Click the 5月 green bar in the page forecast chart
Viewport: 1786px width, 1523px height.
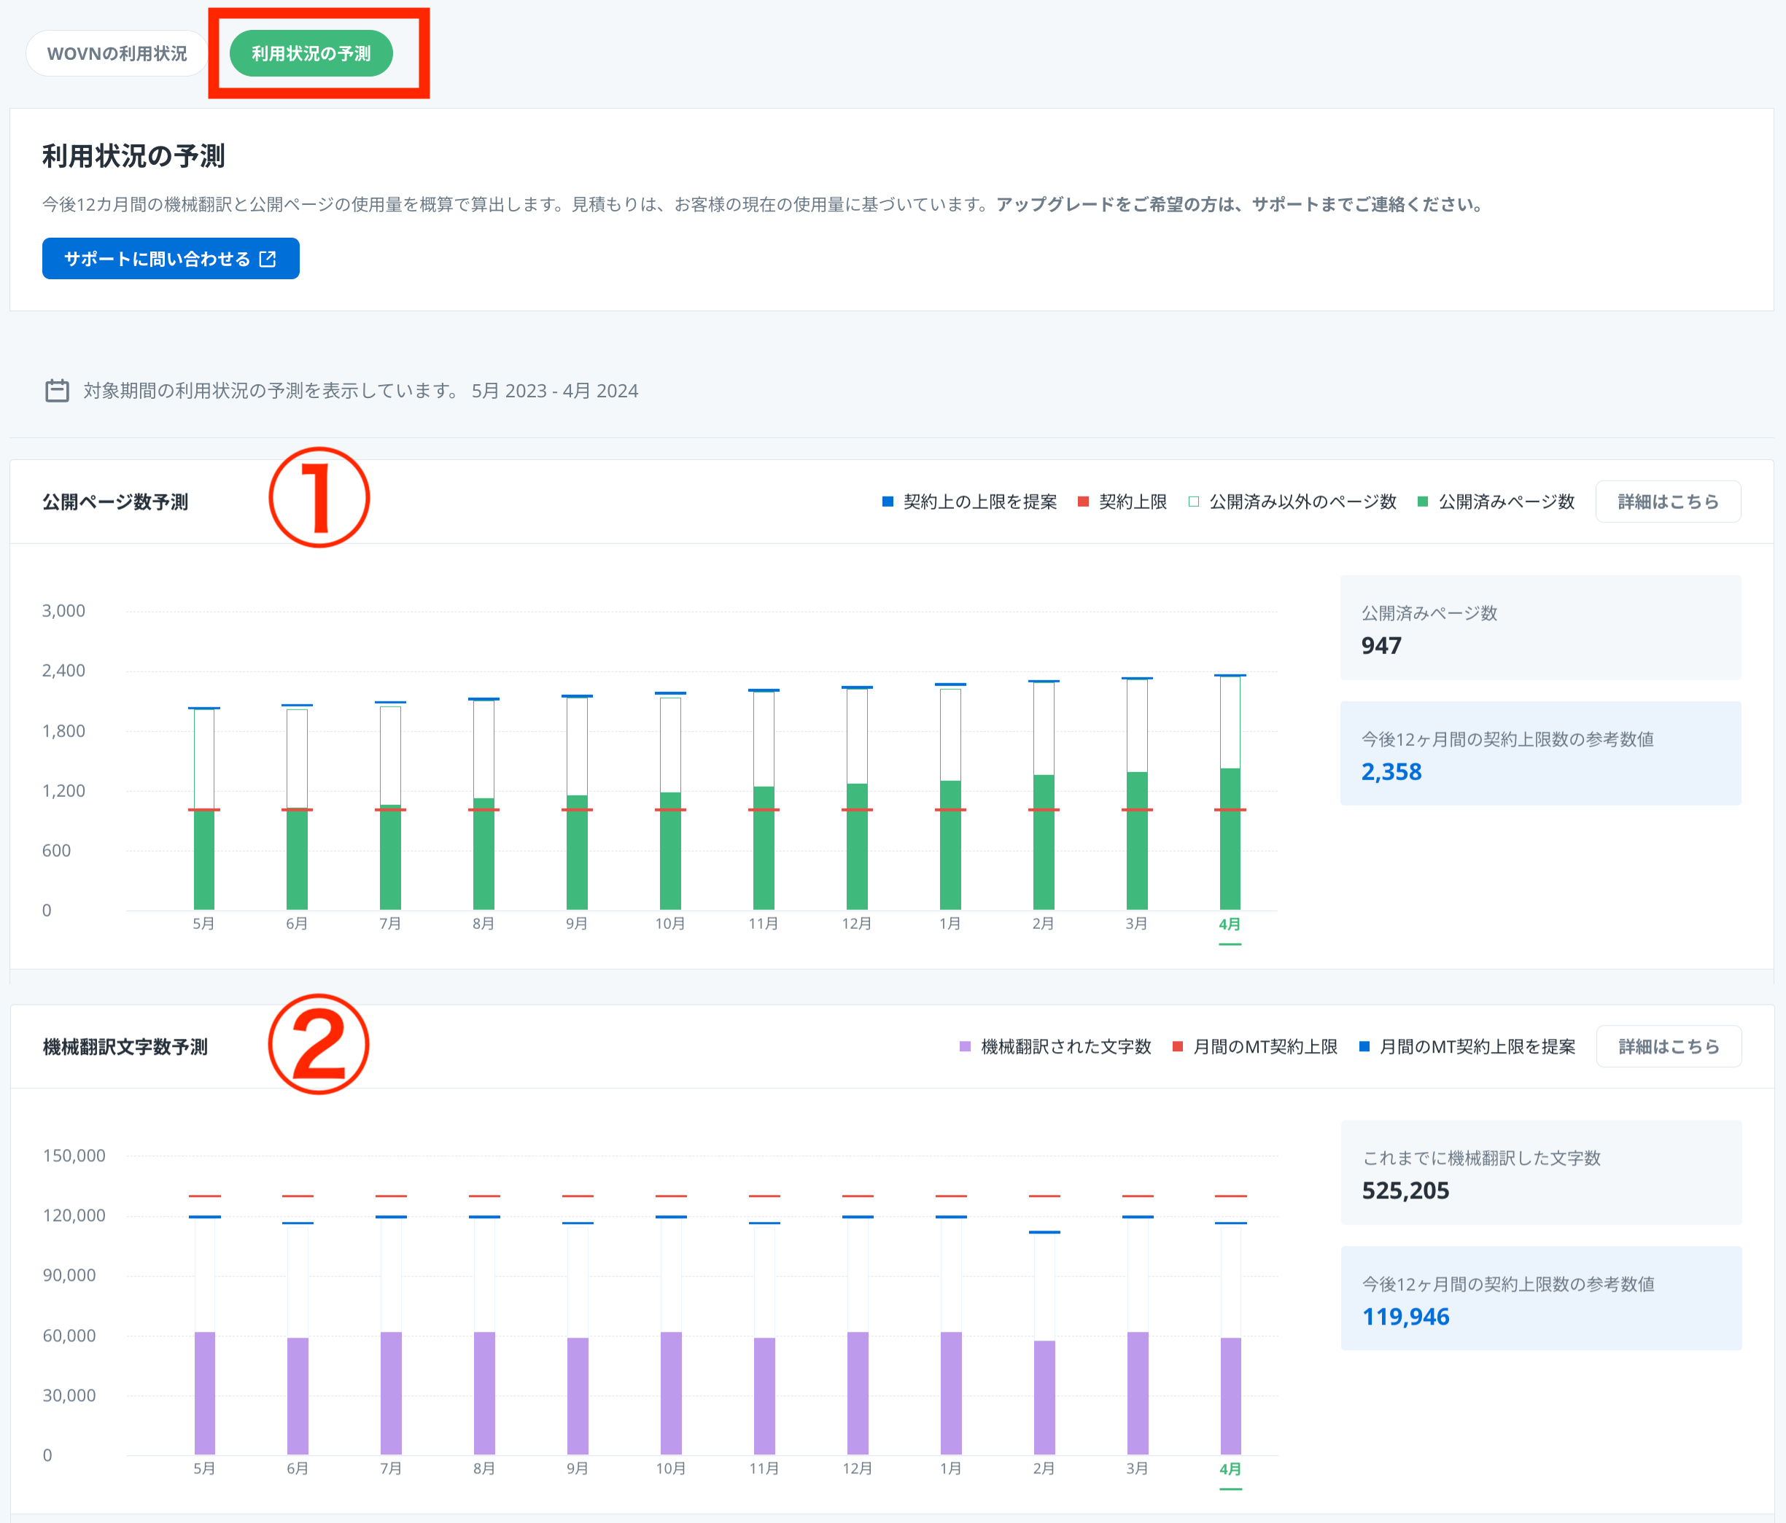[204, 860]
